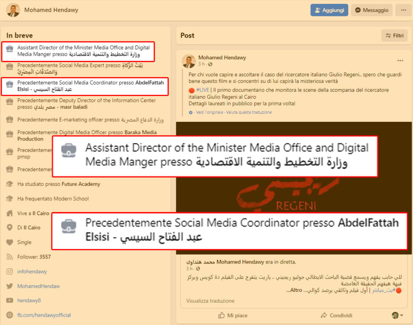Open the fb.com/hendawyofficial link
The image size is (413, 325).
tap(44, 315)
